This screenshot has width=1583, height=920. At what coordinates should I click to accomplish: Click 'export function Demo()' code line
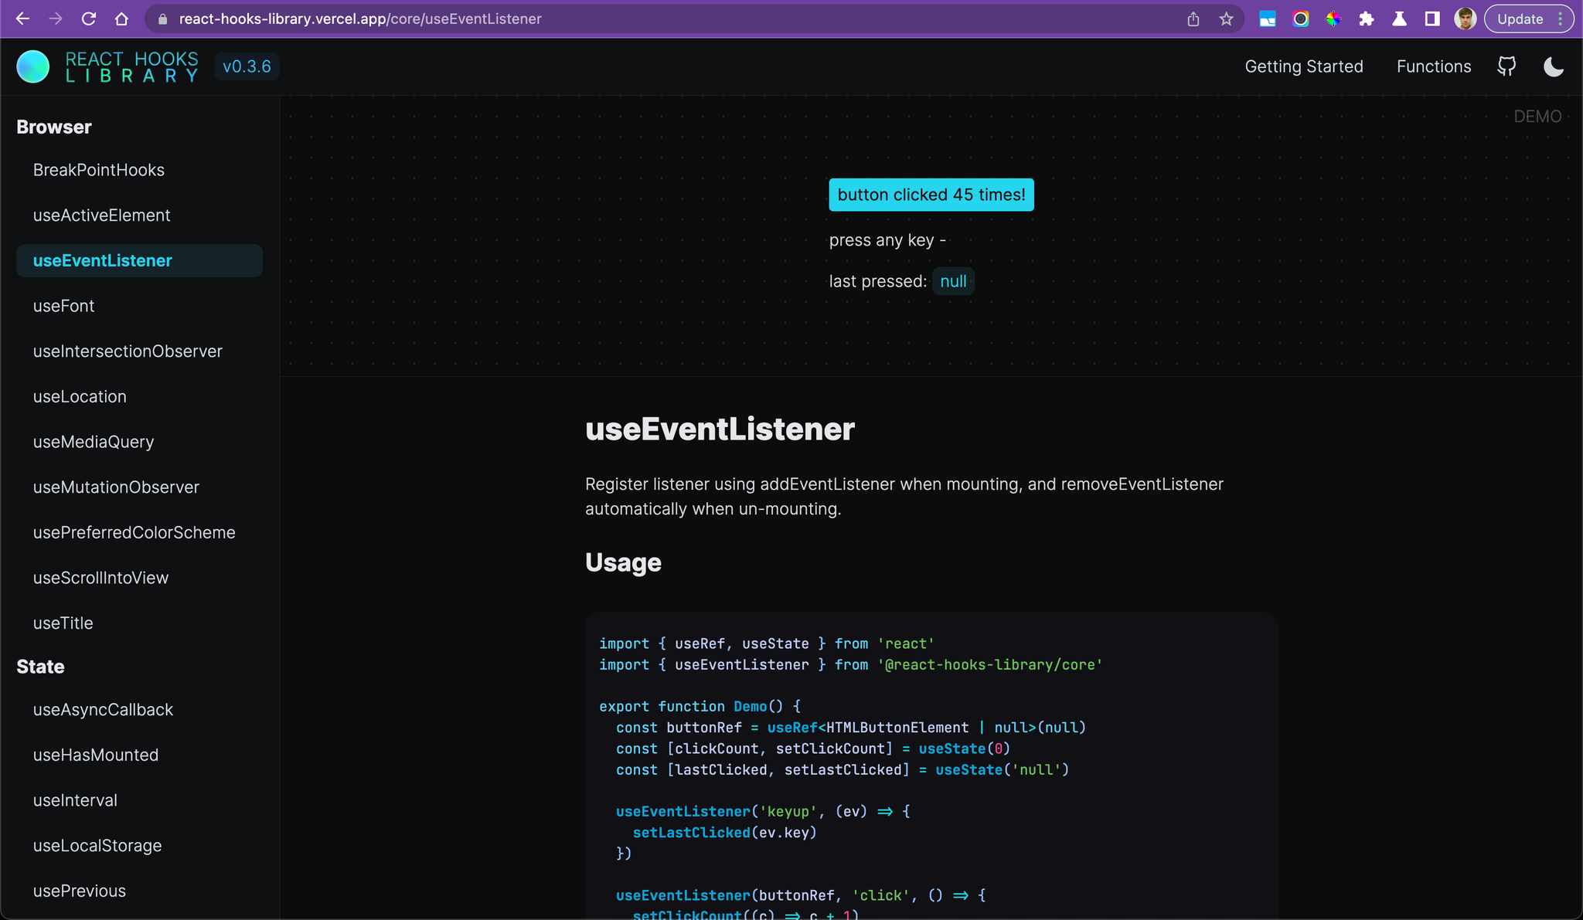[700, 707]
